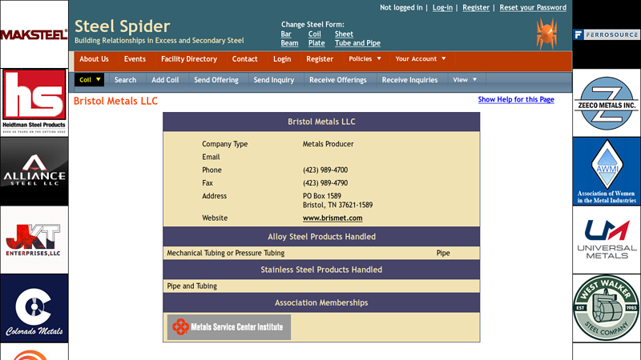The image size is (641, 360).
Task: Click the Pipe and Tubing stainless entry
Action: click(191, 286)
